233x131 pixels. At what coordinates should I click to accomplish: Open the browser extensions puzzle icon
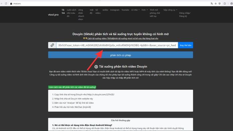pyautogui.click(x=225, y=4)
